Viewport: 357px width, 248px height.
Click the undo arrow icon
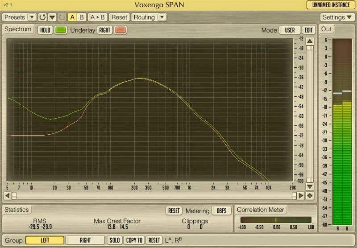coord(42,17)
